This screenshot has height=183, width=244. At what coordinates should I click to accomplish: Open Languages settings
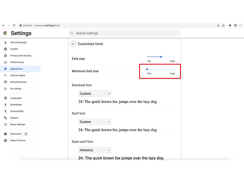[16, 98]
